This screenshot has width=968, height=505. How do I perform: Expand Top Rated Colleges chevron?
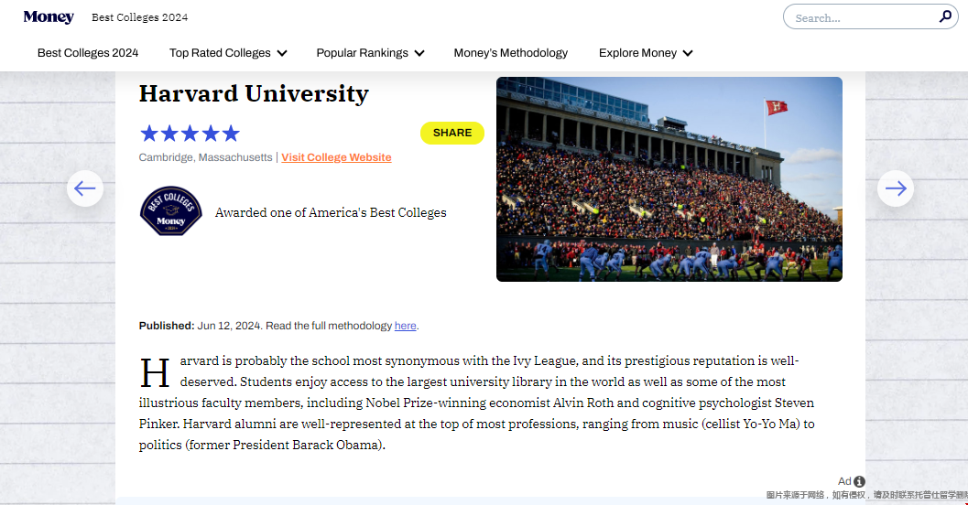tap(282, 54)
